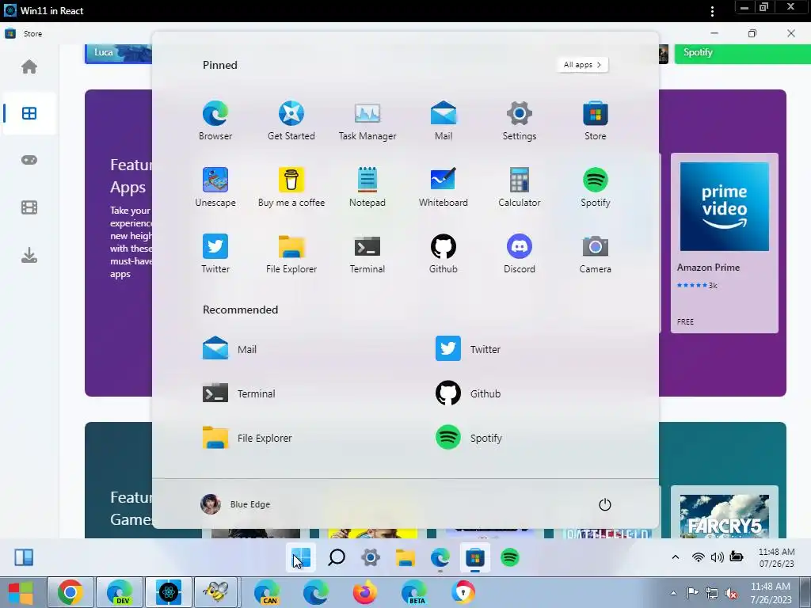This screenshot has width=811, height=608.
Task: Open the Win11 in React options menu
Action: [712, 11]
